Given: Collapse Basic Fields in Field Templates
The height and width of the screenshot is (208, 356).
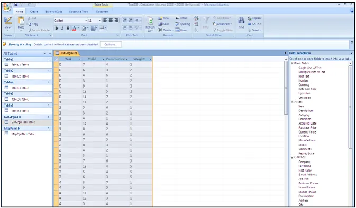Looking at the screenshot, I should click(292, 63).
